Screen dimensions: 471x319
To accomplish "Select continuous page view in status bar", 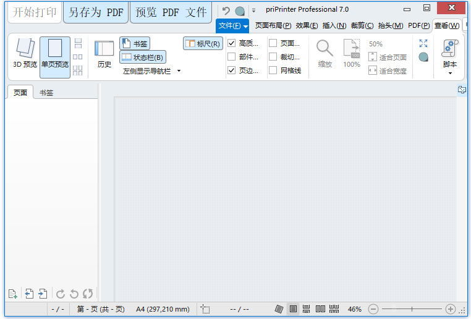I will 306,308.
